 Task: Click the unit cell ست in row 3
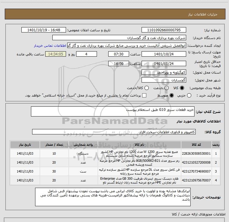coord(83,171)
